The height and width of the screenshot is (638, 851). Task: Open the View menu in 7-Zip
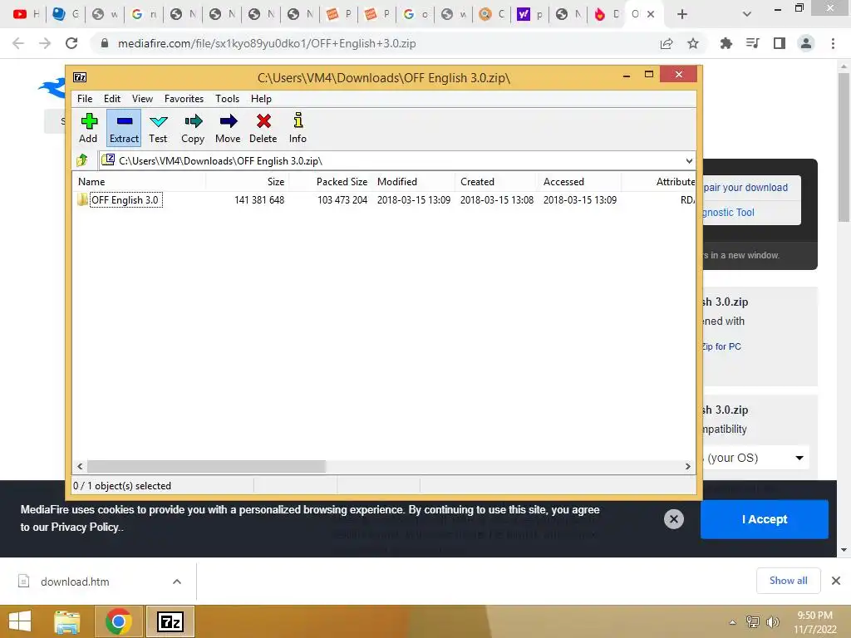[142, 99]
